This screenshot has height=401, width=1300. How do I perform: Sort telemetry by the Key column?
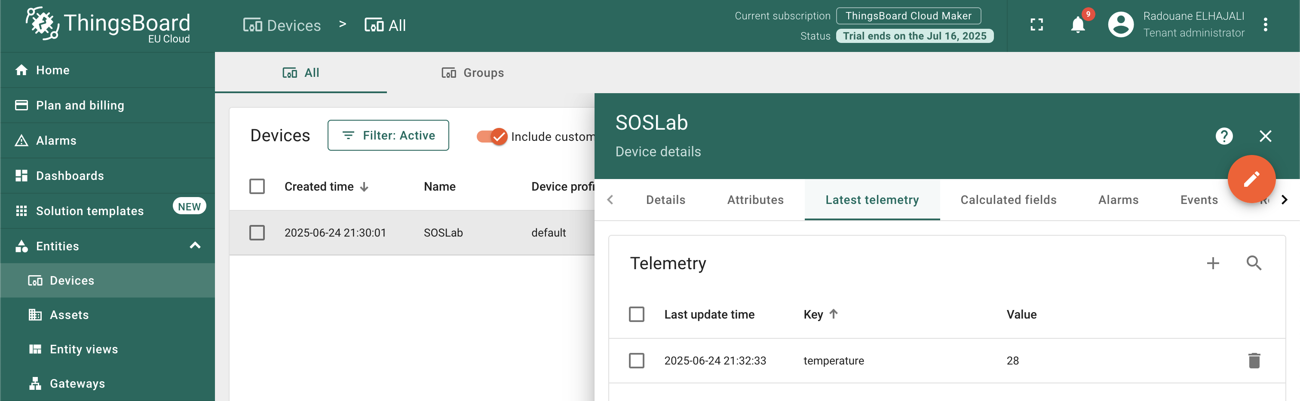821,314
